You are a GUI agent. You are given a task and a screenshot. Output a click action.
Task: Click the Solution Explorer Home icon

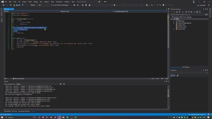(x=177, y=12)
